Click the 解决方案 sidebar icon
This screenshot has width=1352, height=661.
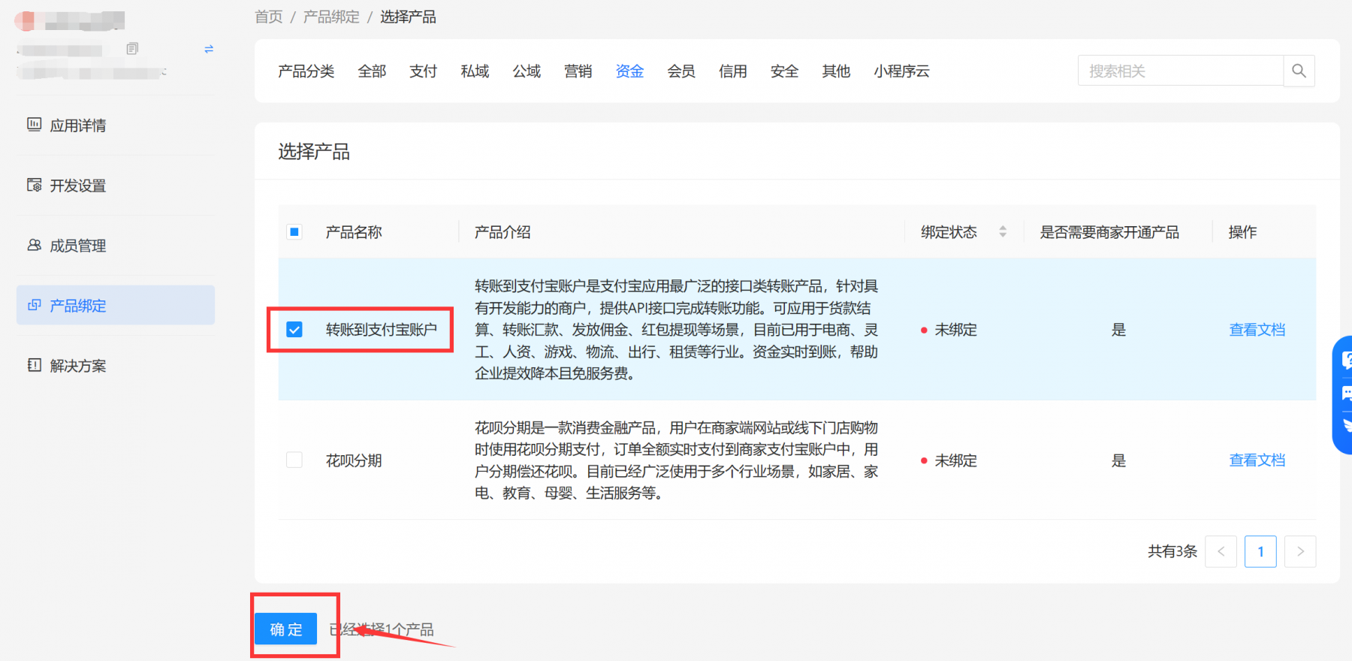click(x=34, y=365)
